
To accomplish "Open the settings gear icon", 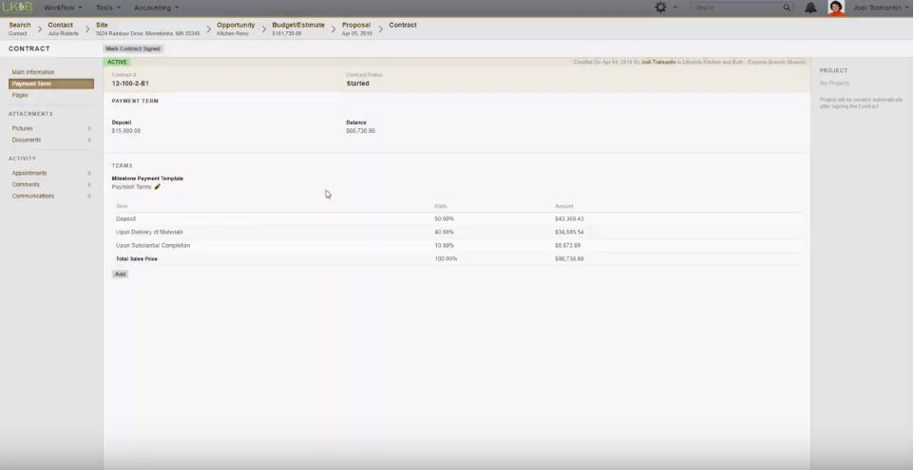I will point(660,8).
